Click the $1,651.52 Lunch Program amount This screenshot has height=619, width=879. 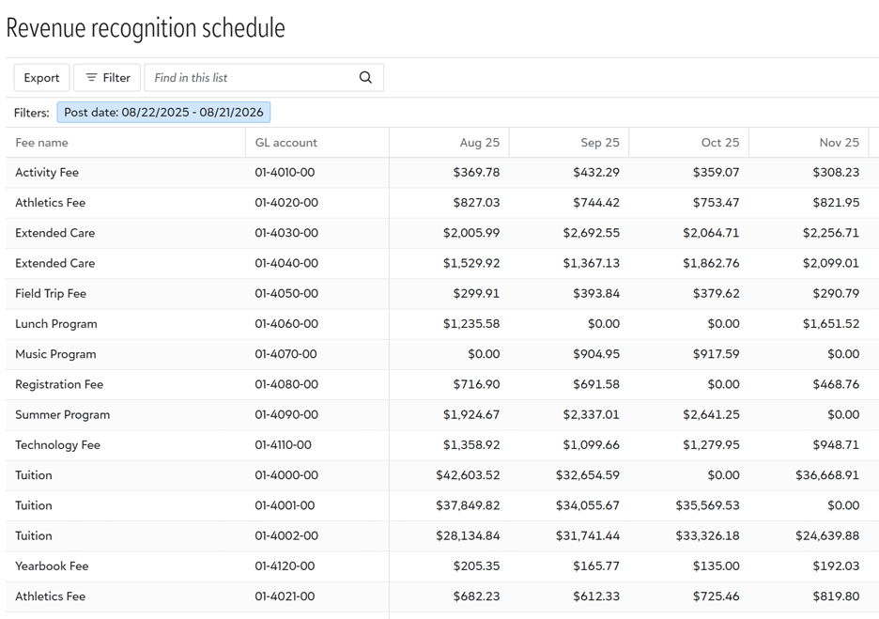tap(831, 323)
